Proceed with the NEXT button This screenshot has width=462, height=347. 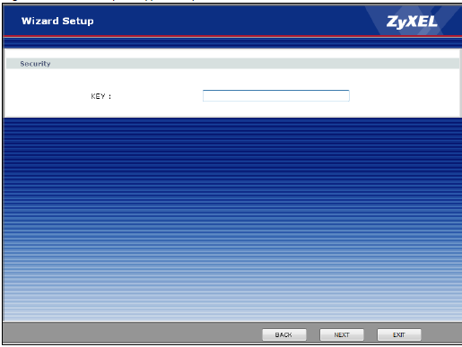[342, 334]
